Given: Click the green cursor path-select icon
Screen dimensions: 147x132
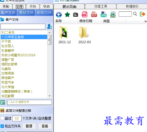Looking at the screenshot, I should [x=3, y=102].
